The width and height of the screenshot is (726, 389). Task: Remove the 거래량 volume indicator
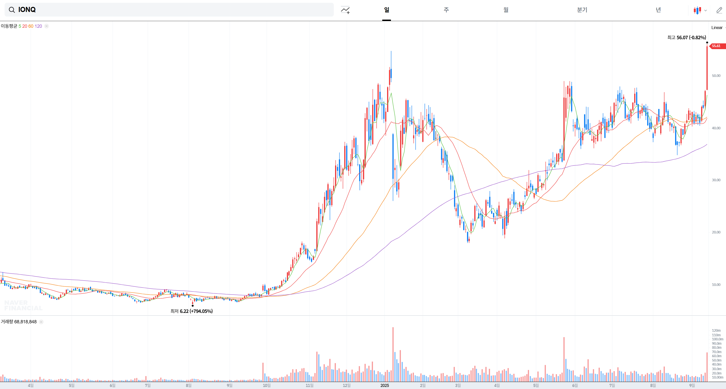41,322
